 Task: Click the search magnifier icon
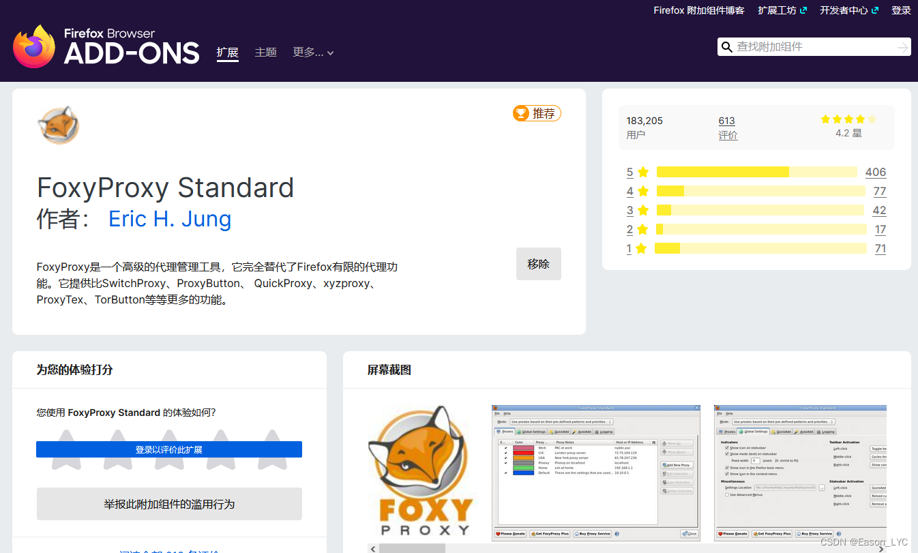(726, 47)
